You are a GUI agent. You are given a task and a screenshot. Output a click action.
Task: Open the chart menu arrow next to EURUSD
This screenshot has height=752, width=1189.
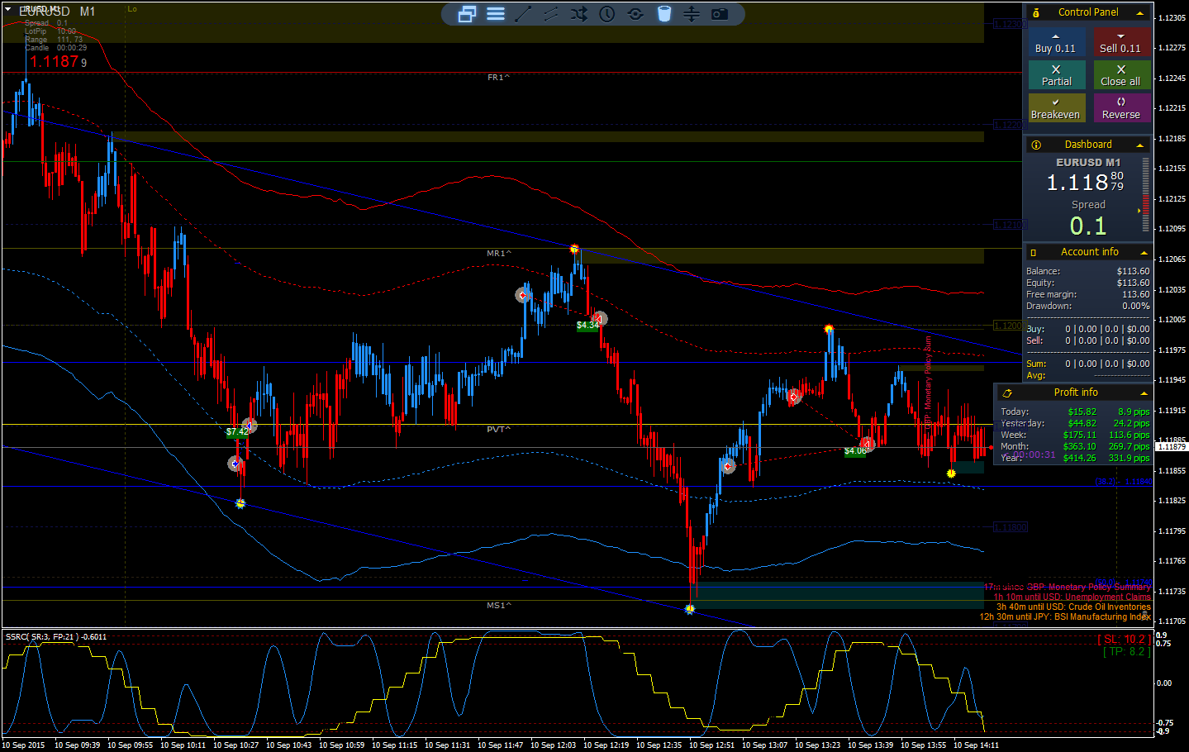coord(8,10)
